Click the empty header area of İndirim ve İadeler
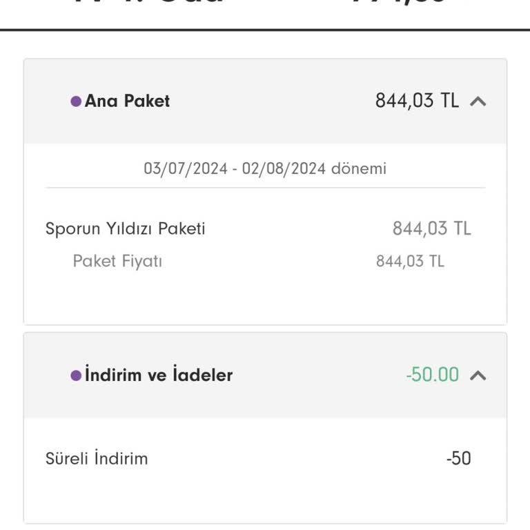The image size is (530, 530). click(317, 375)
